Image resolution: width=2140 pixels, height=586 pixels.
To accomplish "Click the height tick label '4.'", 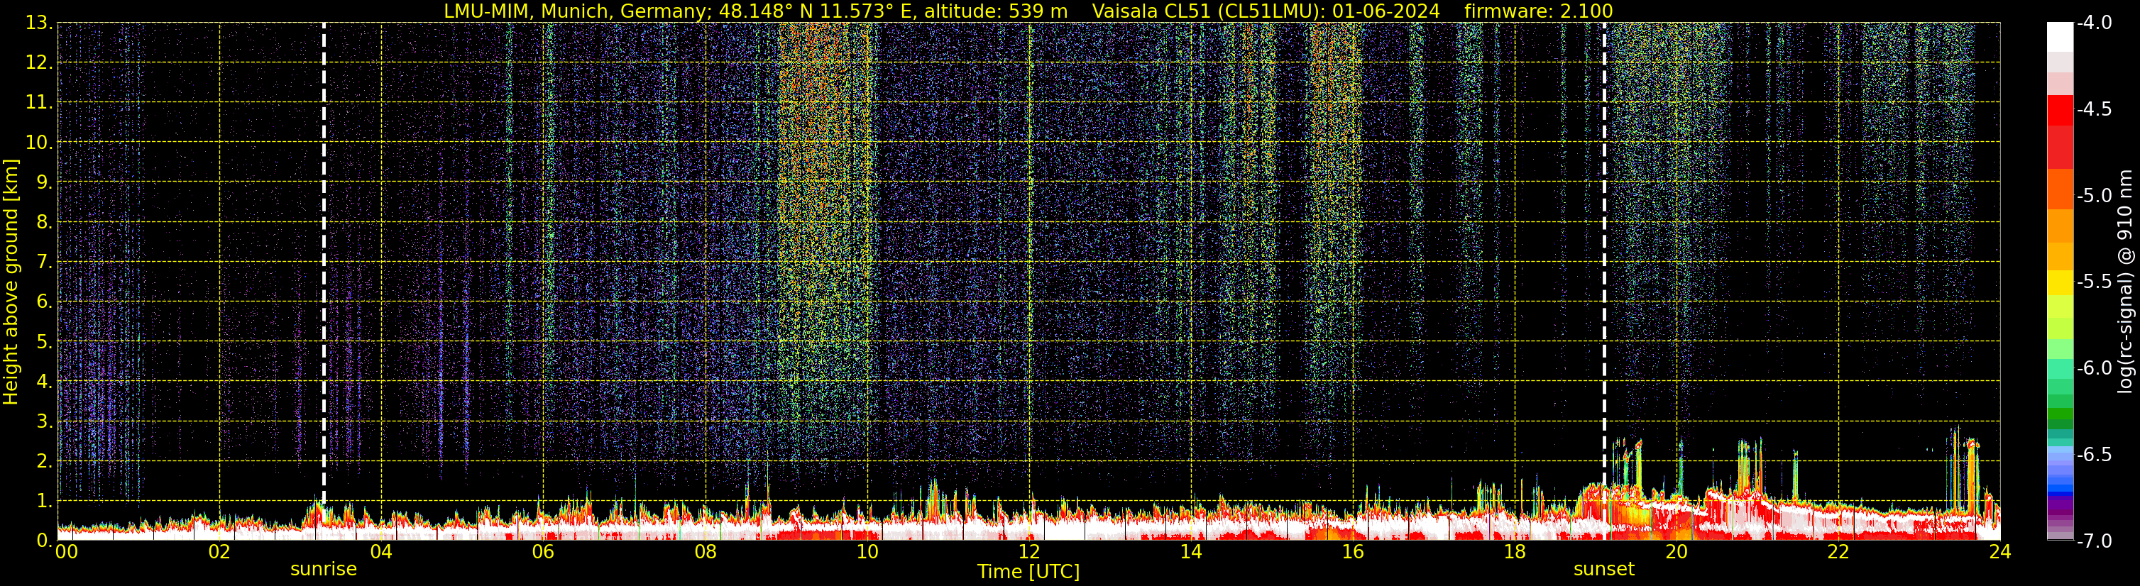I will point(44,381).
